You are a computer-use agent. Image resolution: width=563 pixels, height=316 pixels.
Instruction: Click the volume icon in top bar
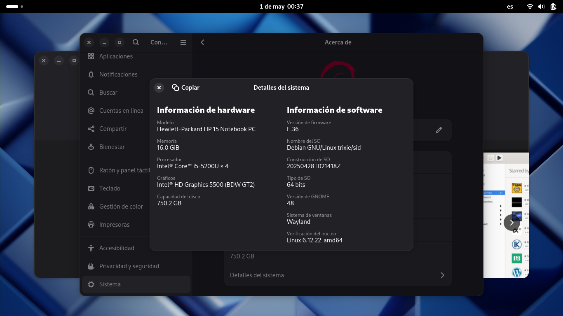(542, 7)
